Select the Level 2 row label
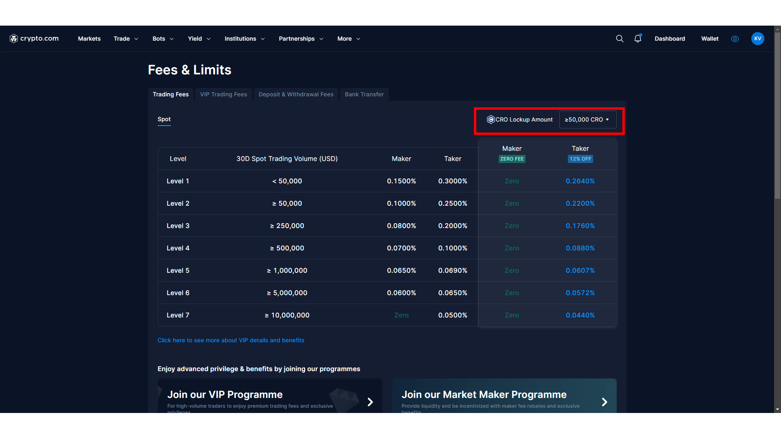This screenshot has width=781, height=439. pos(178,203)
